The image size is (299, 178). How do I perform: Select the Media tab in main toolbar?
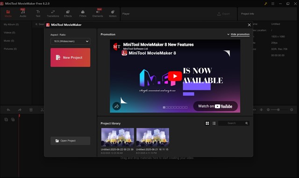(x=8, y=14)
